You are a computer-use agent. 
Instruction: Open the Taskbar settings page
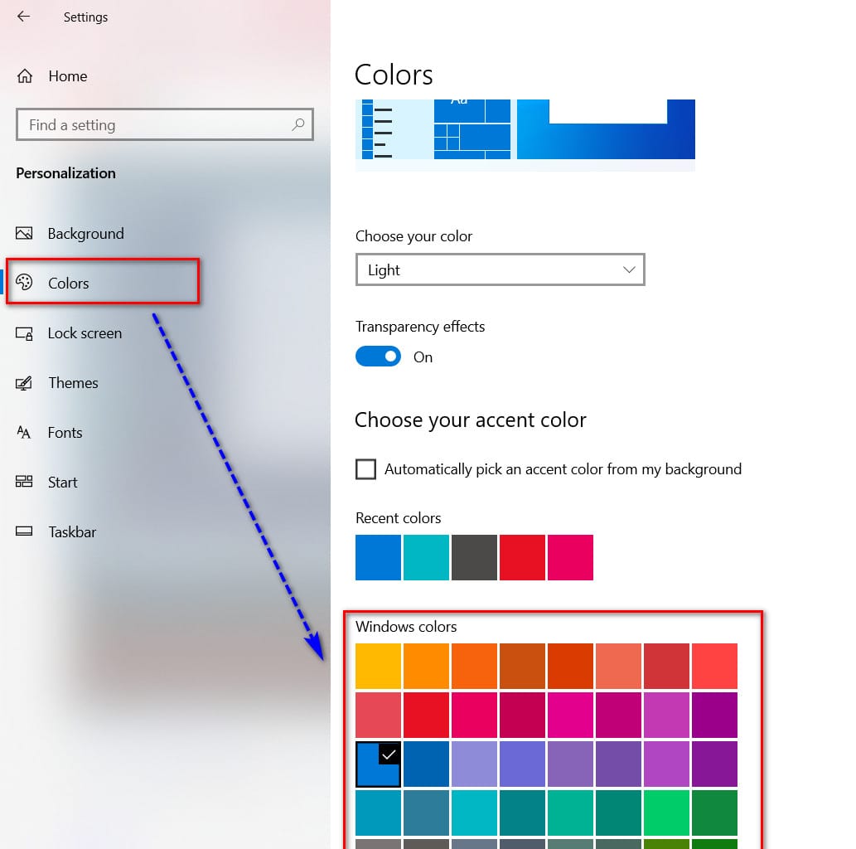click(72, 532)
